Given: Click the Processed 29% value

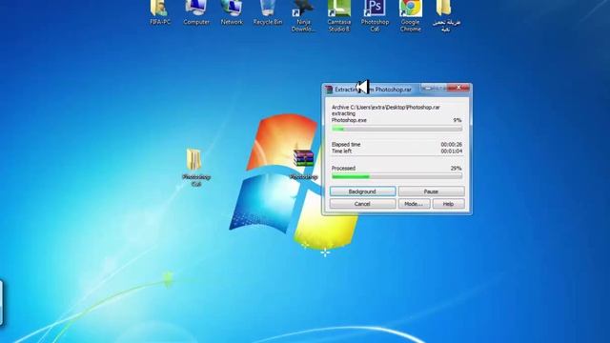Looking at the screenshot, I should (x=456, y=169).
